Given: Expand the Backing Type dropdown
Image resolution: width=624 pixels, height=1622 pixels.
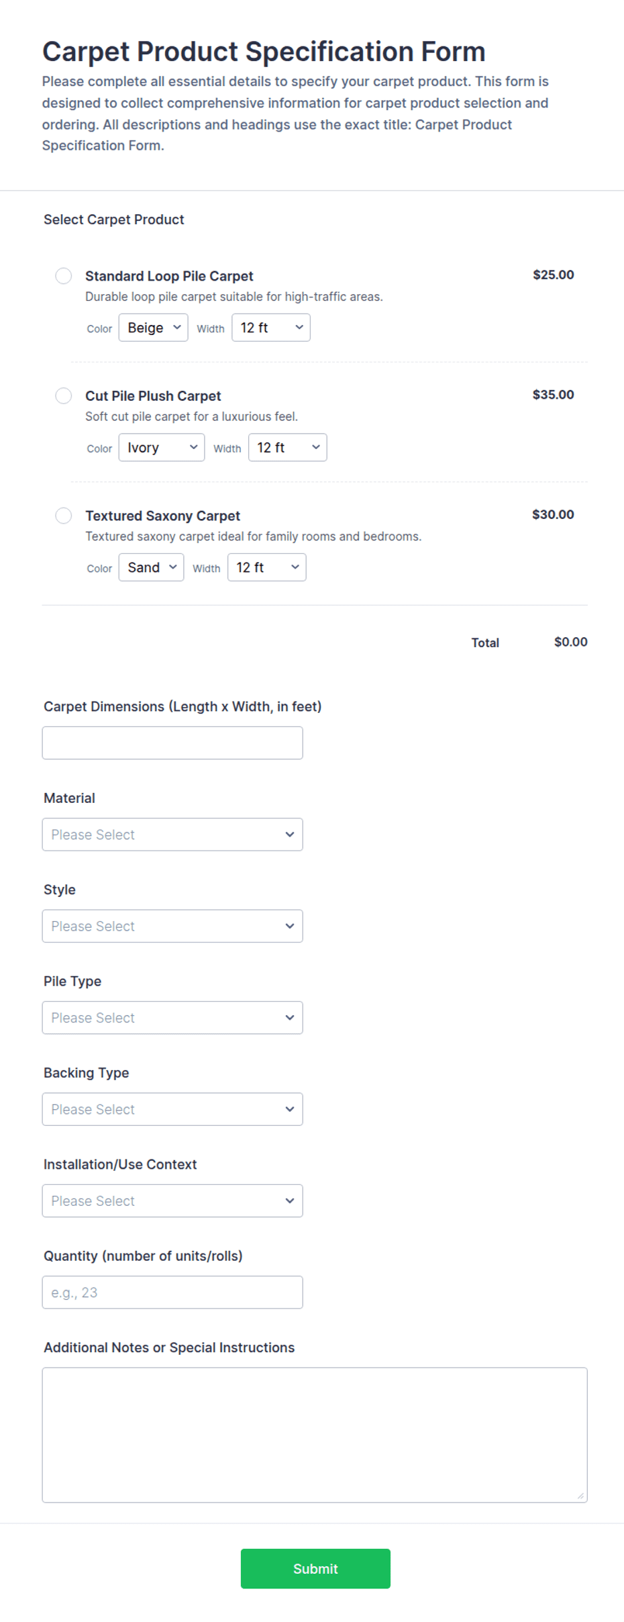Looking at the screenshot, I should coord(172,1109).
